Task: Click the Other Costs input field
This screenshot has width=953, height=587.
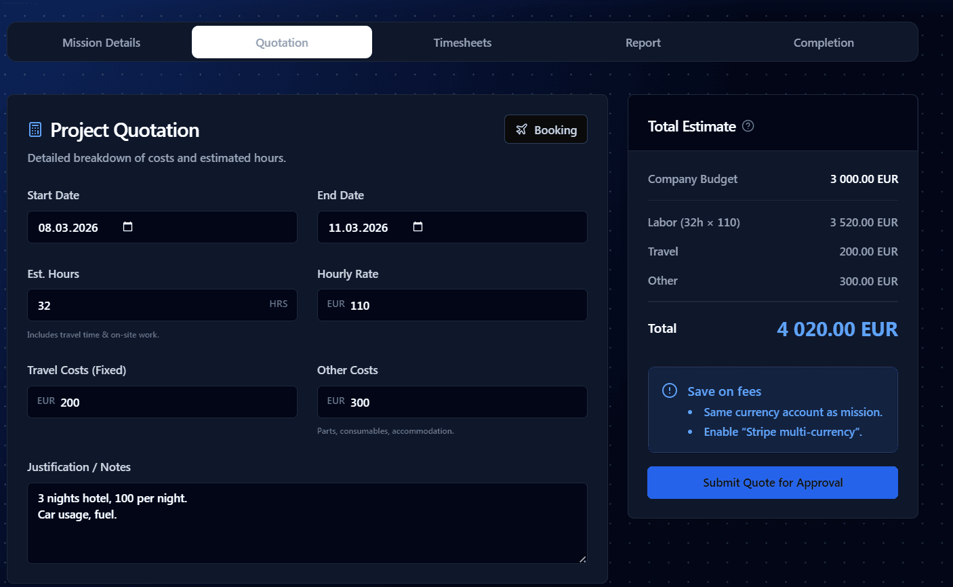Action: click(461, 402)
